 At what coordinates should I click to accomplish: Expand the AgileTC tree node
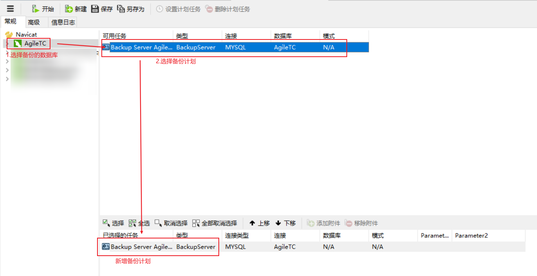point(7,43)
